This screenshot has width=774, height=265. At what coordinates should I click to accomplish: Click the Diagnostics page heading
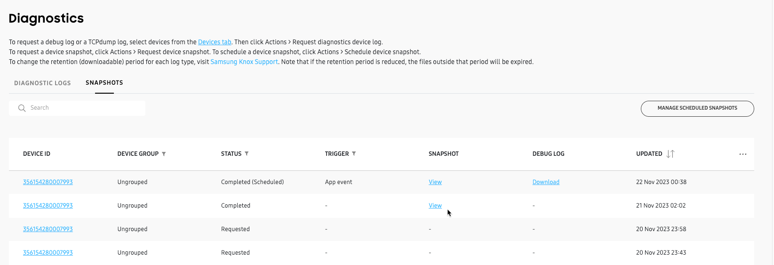click(46, 18)
